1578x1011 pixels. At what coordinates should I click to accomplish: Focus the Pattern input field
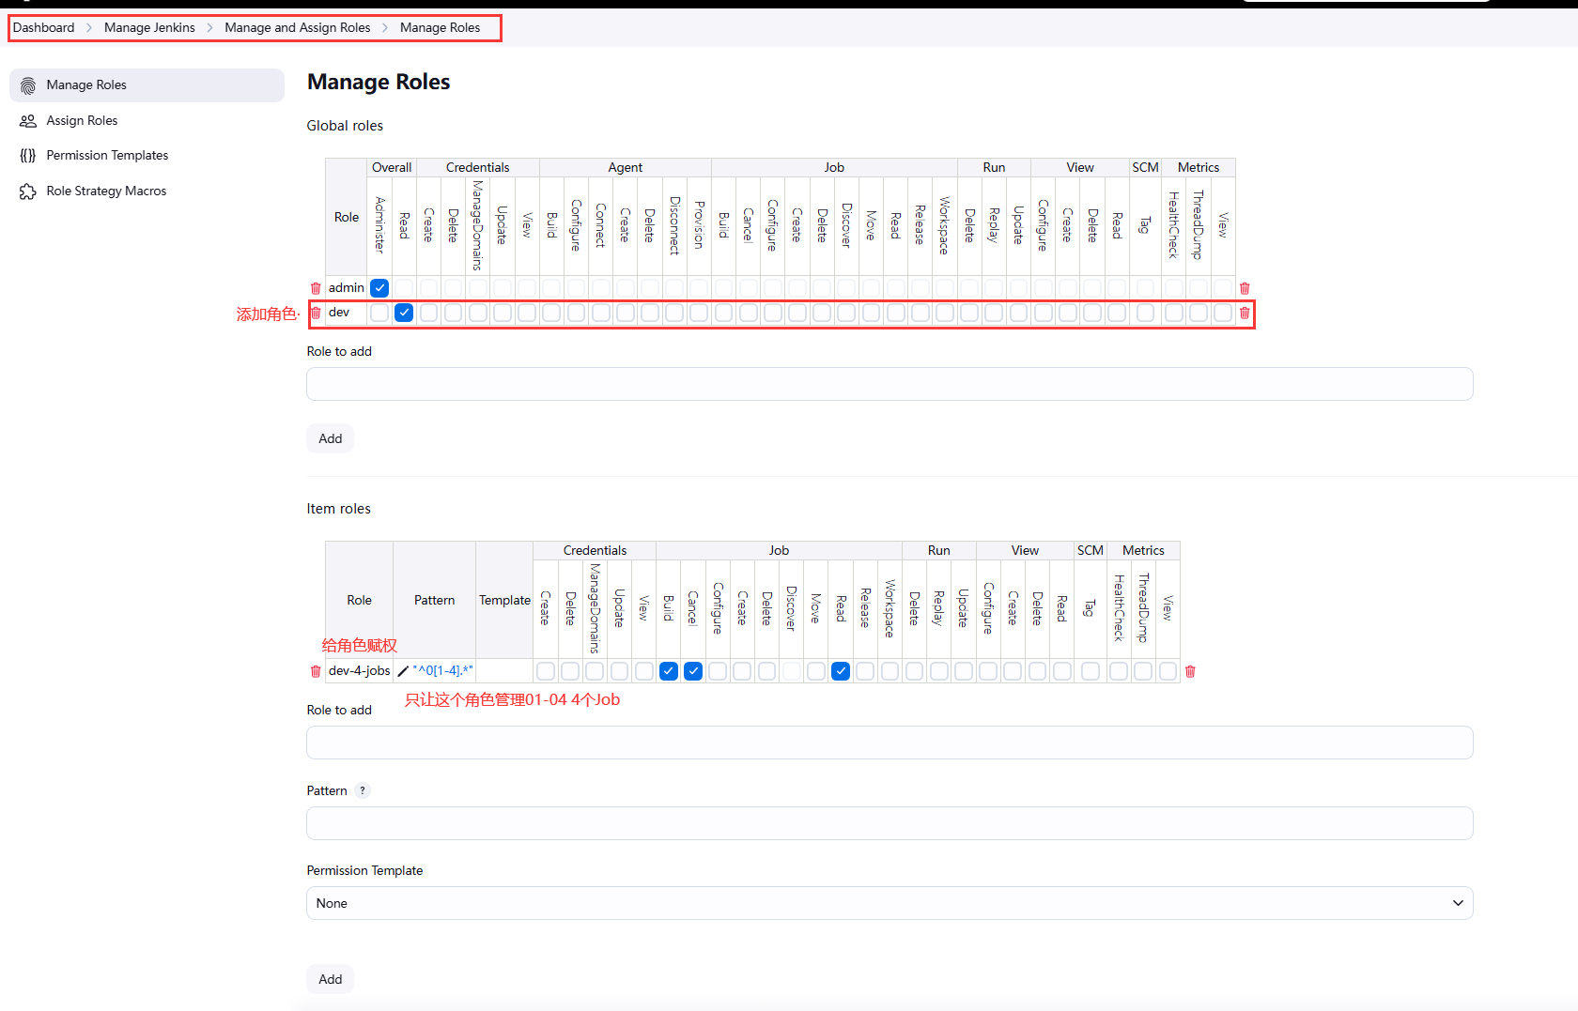click(890, 823)
